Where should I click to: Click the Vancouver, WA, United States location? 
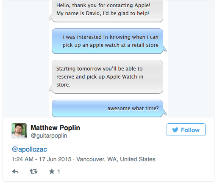pos(116,159)
